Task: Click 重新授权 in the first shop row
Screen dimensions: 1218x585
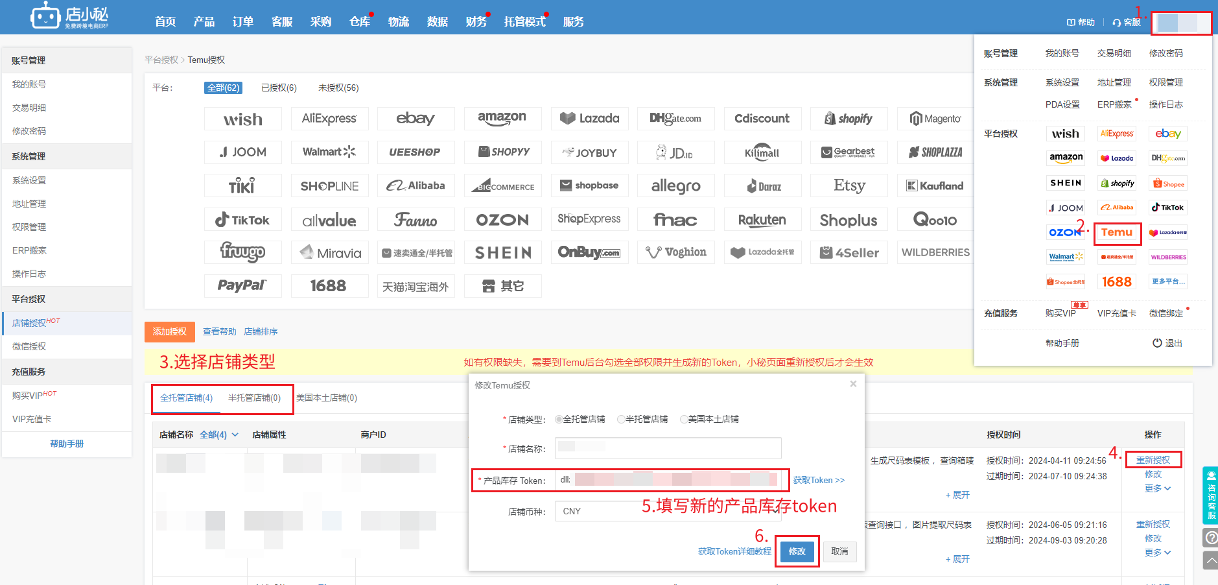Action: coord(1153,460)
